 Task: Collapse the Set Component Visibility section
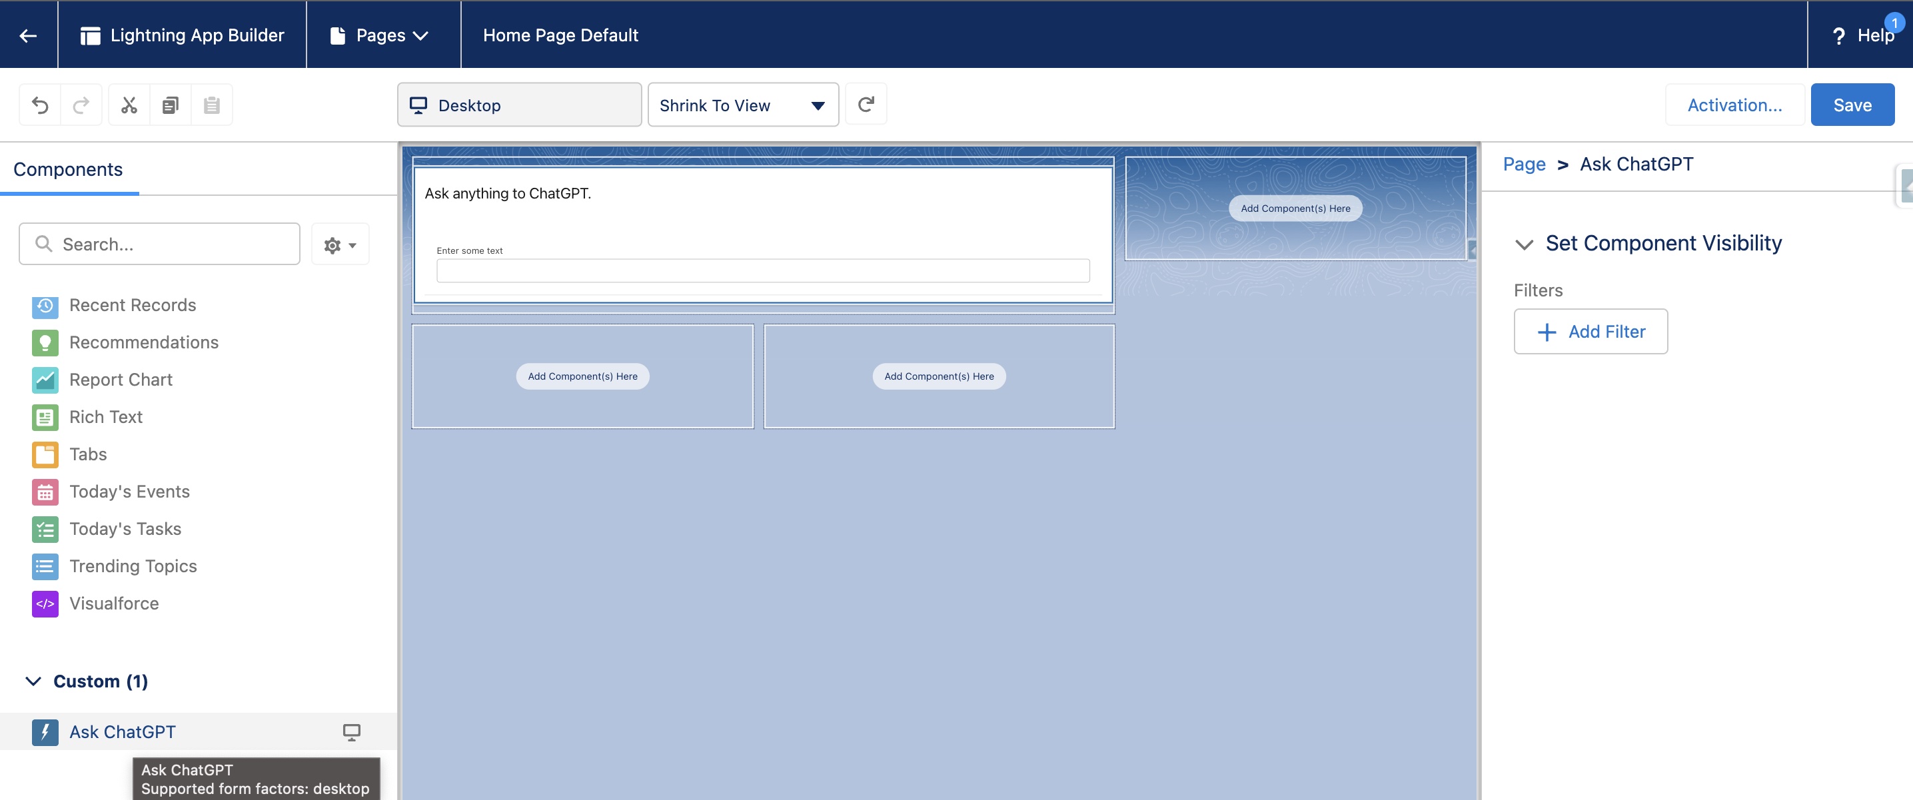pyautogui.click(x=1524, y=244)
